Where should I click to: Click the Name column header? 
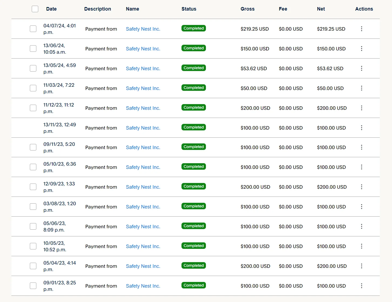tap(132, 9)
